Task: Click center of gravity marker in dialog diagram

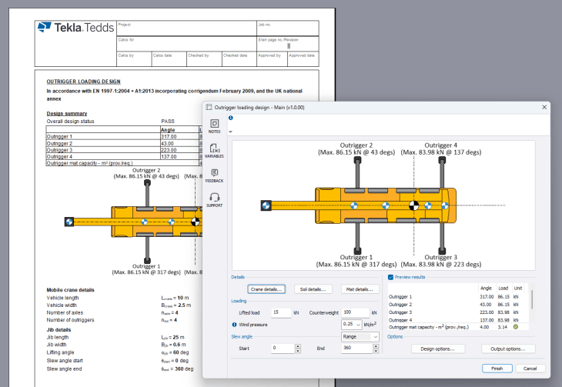Action: coord(414,205)
